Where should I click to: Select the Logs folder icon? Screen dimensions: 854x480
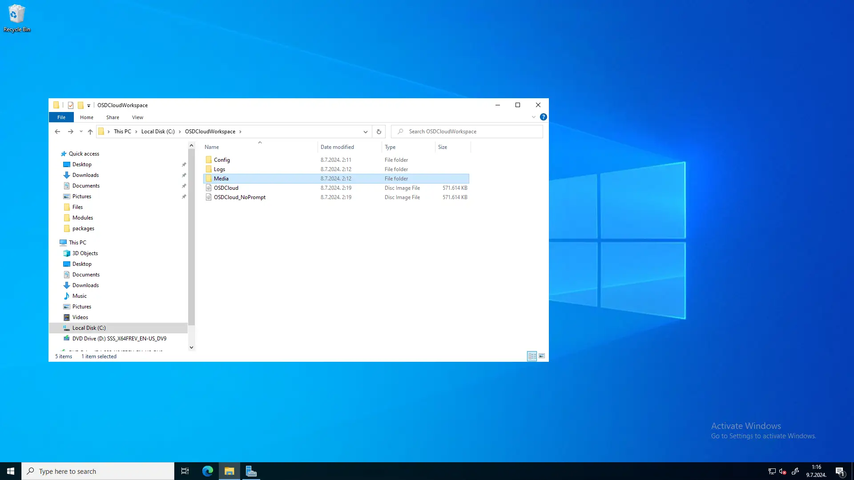(209, 169)
